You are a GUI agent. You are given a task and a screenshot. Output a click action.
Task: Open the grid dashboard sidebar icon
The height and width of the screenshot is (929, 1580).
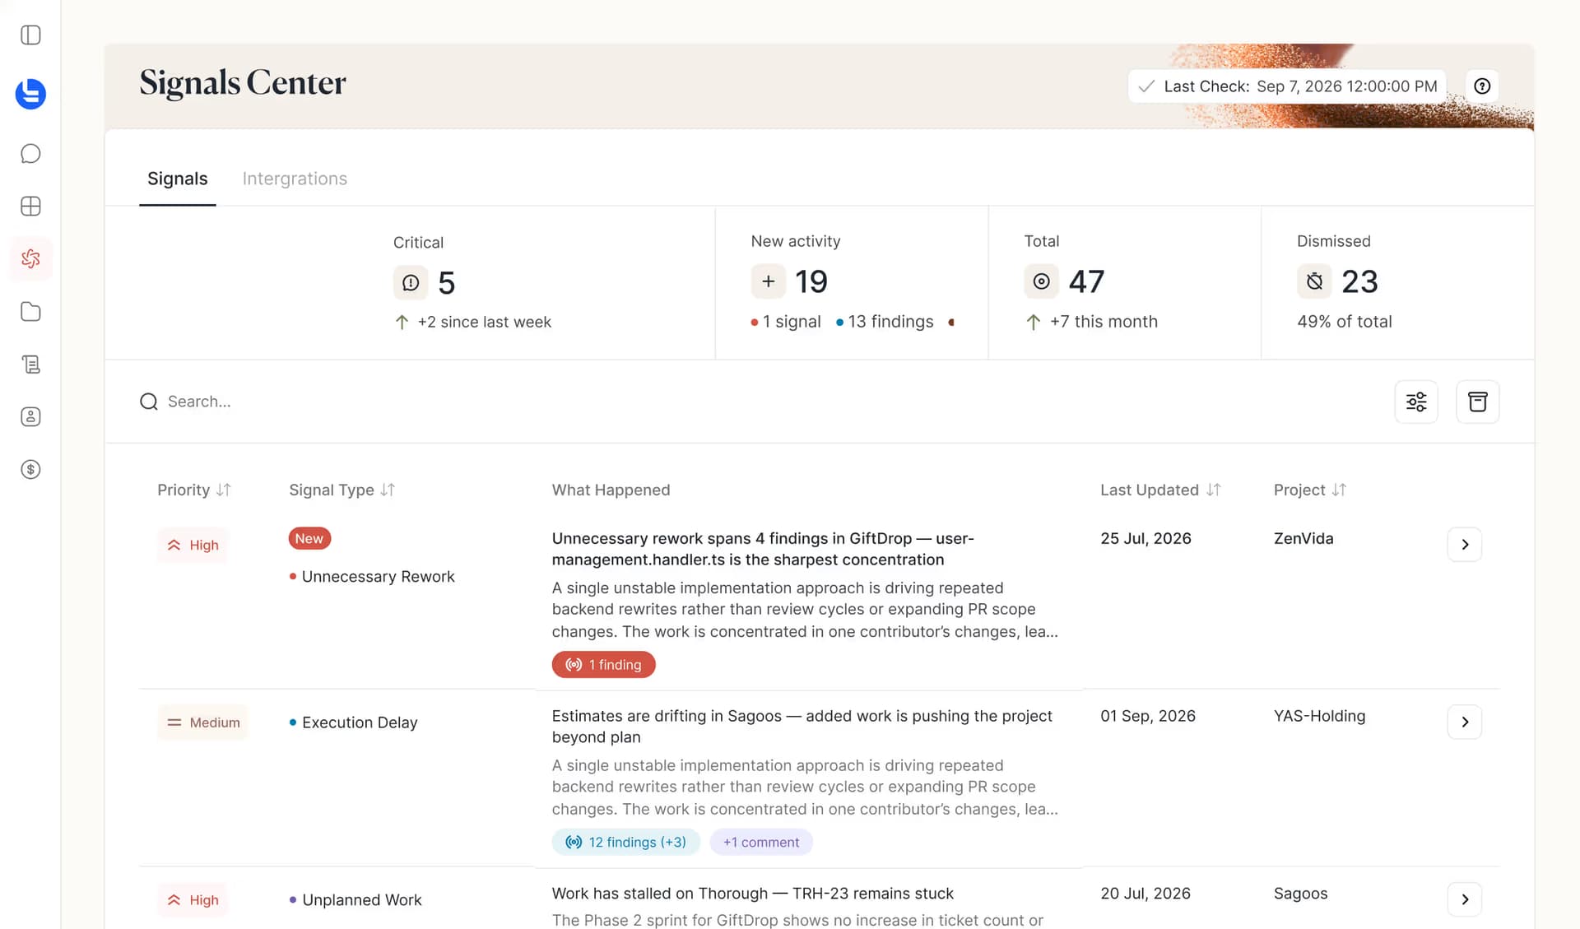tap(30, 207)
